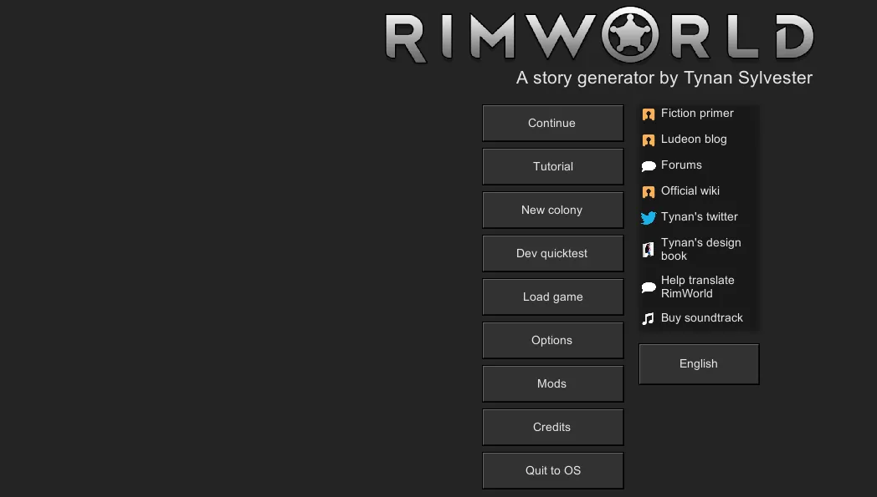The image size is (877, 497).
Task: Click the Ludeon blog icon
Action: [x=648, y=140]
